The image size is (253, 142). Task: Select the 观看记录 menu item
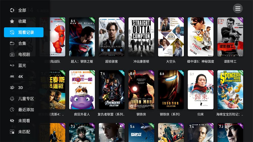coord(24,32)
